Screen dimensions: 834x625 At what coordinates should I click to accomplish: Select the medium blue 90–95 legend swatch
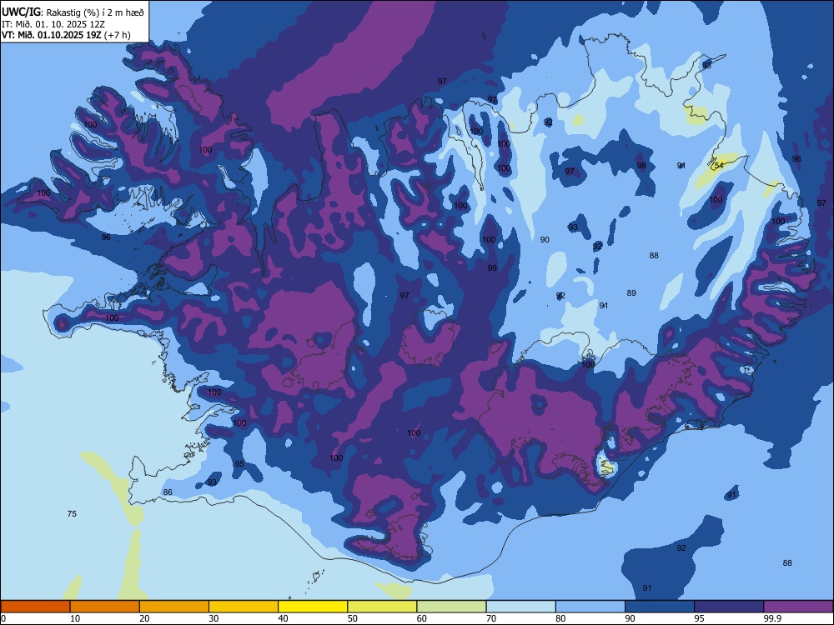[660, 607]
